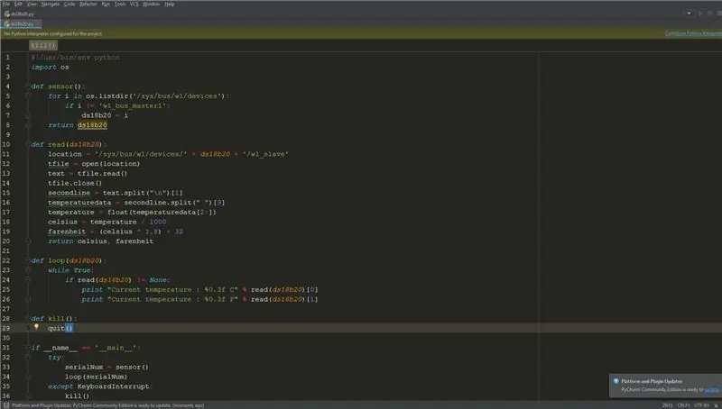Open the Window menu
Image resolution: width=722 pixels, height=409 pixels.
click(x=151, y=5)
